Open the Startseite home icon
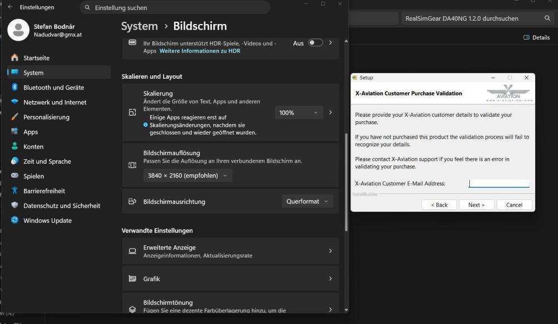The height and width of the screenshot is (324, 558). [15, 58]
